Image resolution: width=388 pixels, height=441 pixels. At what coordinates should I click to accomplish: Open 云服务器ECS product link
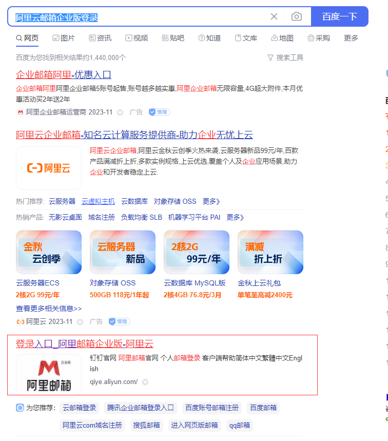(37, 283)
